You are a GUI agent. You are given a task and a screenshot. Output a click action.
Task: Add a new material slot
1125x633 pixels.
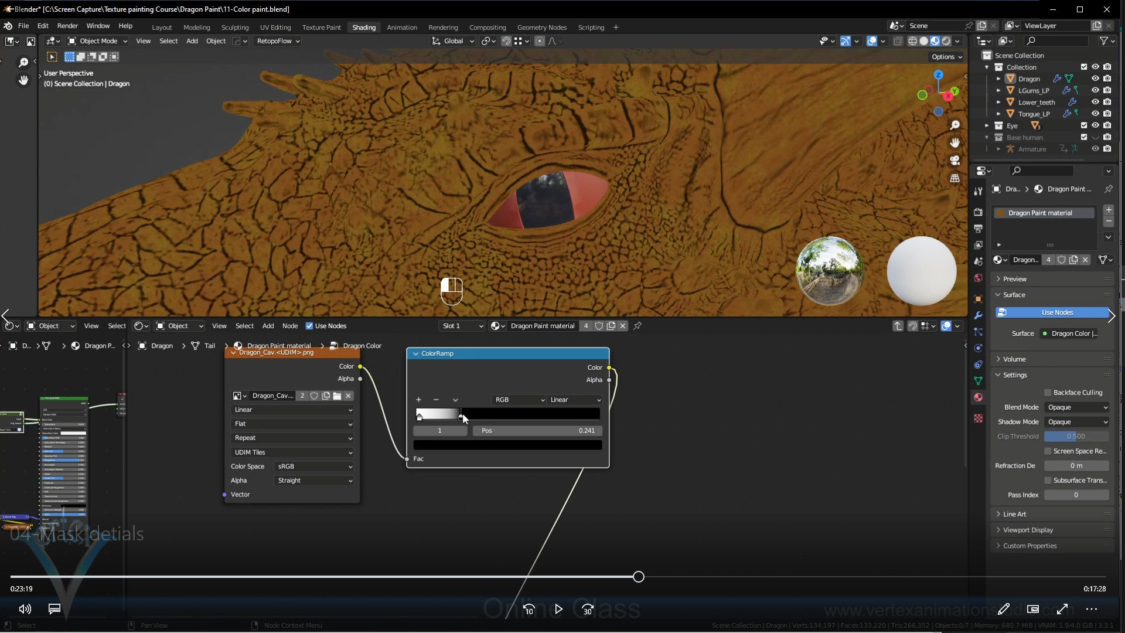(1108, 210)
